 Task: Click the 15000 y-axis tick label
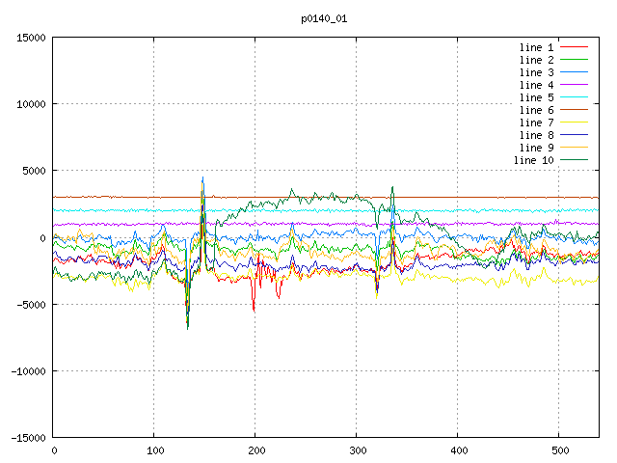31,38
